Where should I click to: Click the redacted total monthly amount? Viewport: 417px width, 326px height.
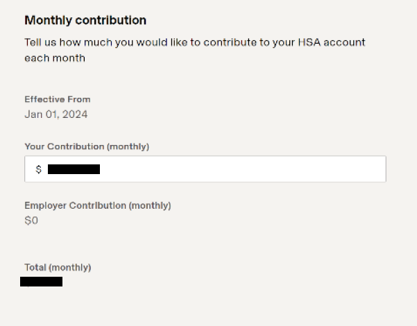[x=41, y=282]
